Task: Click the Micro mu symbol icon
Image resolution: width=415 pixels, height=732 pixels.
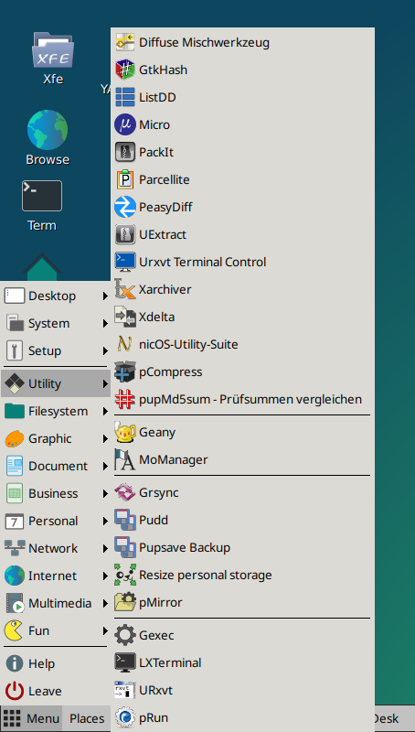Action: [x=125, y=124]
